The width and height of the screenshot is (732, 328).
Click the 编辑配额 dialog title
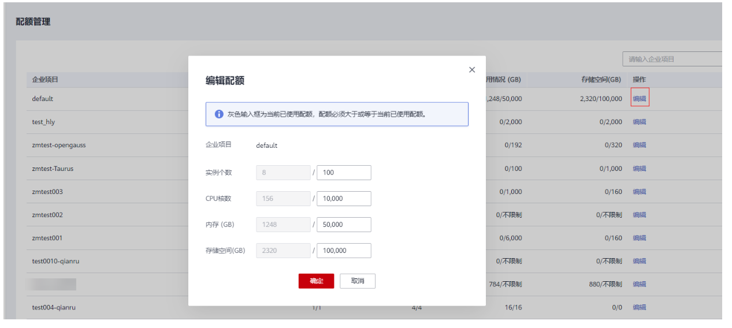(225, 80)
